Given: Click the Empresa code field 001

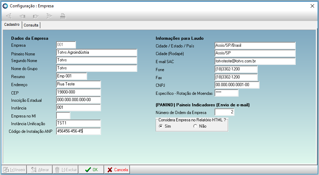Looking at the screenshot, I should tap(66, 45).
